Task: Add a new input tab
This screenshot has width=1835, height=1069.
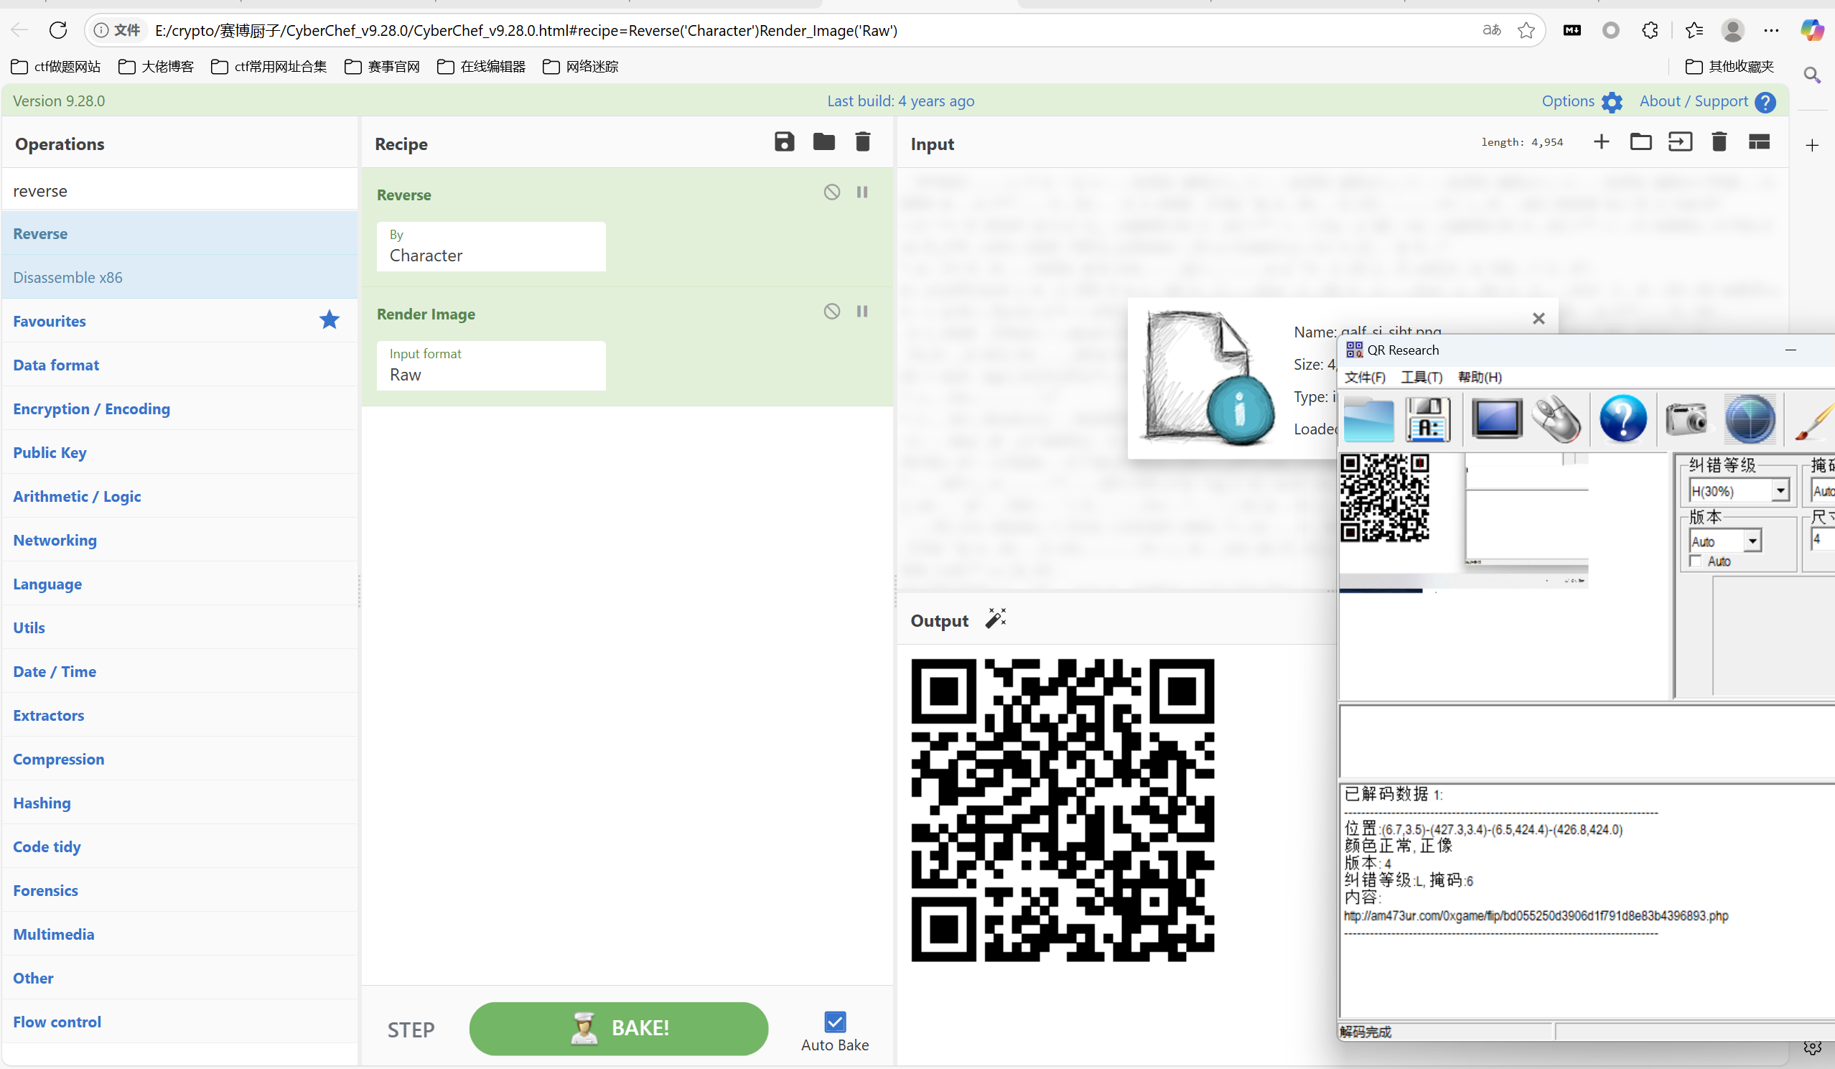Action: [1601, 142]
